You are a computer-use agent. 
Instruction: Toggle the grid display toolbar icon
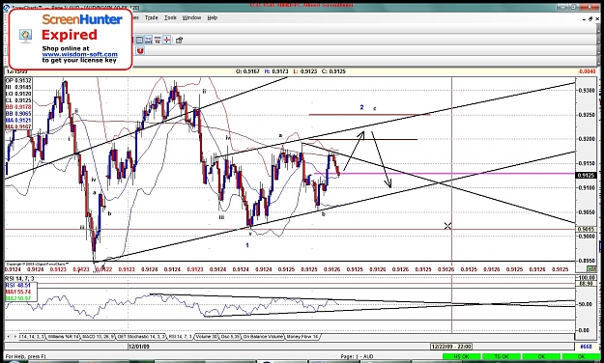click(x=139, y=40)
